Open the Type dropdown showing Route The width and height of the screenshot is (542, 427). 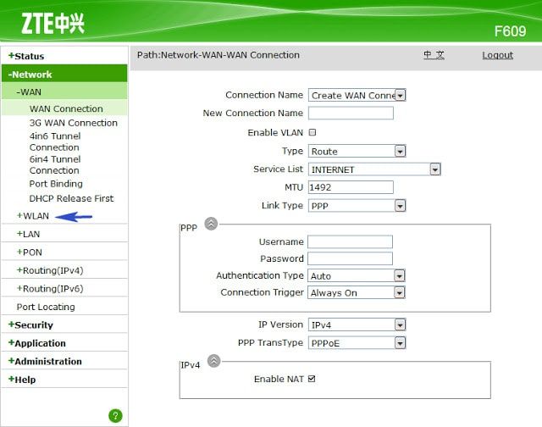click(357, 151)
